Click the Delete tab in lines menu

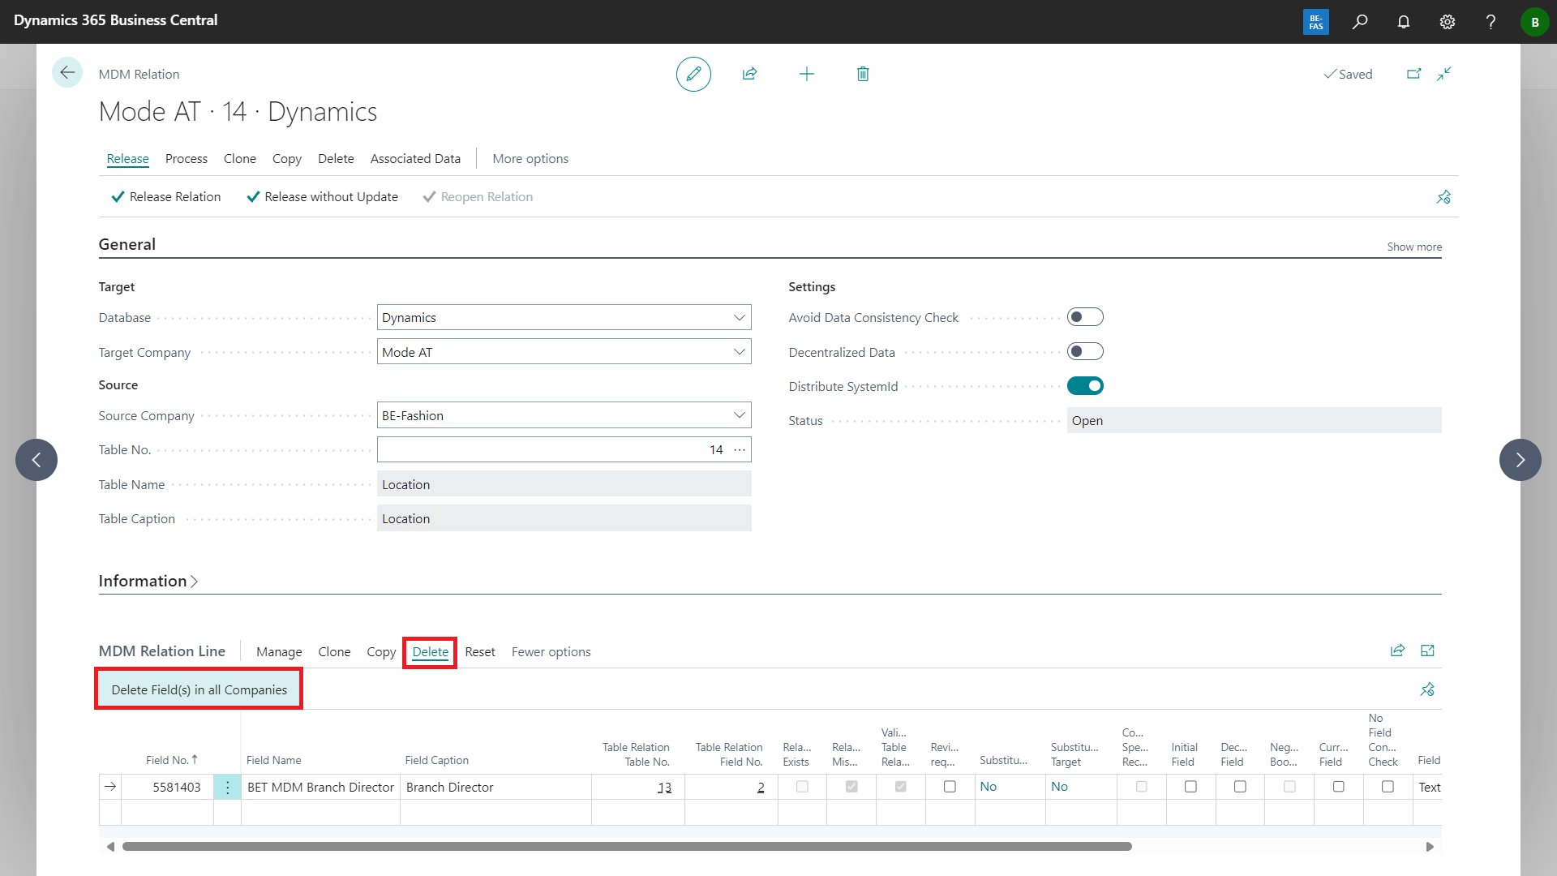click(x=430, y=652)
